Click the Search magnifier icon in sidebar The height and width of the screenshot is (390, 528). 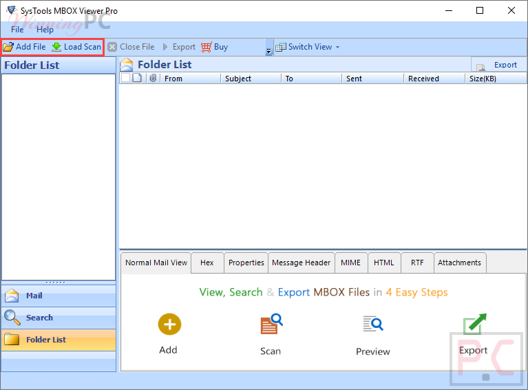pos(12,318)
